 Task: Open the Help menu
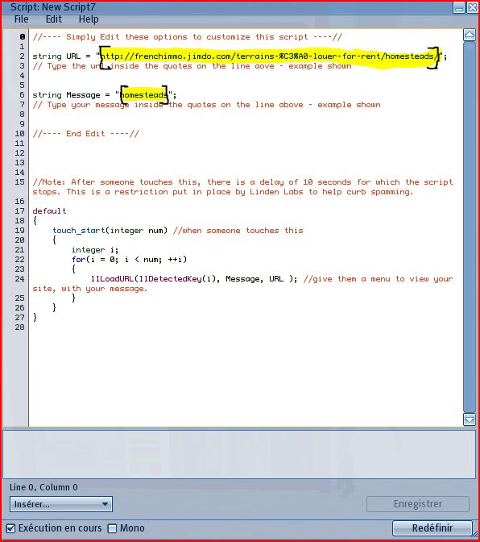click(89, 19)
